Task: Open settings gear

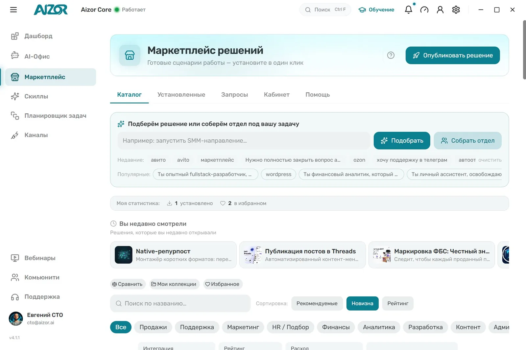Action: pos(456,10)
